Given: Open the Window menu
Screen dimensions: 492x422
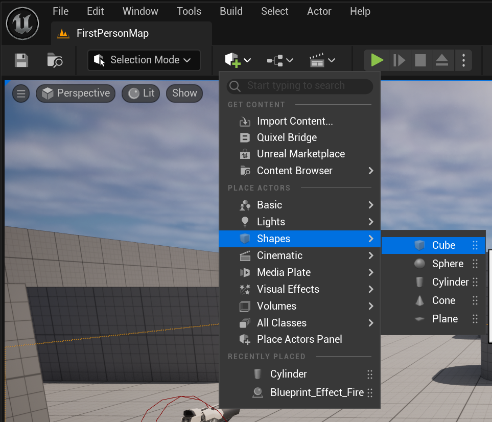Looking at the screenshot, I should pos(140,11).
